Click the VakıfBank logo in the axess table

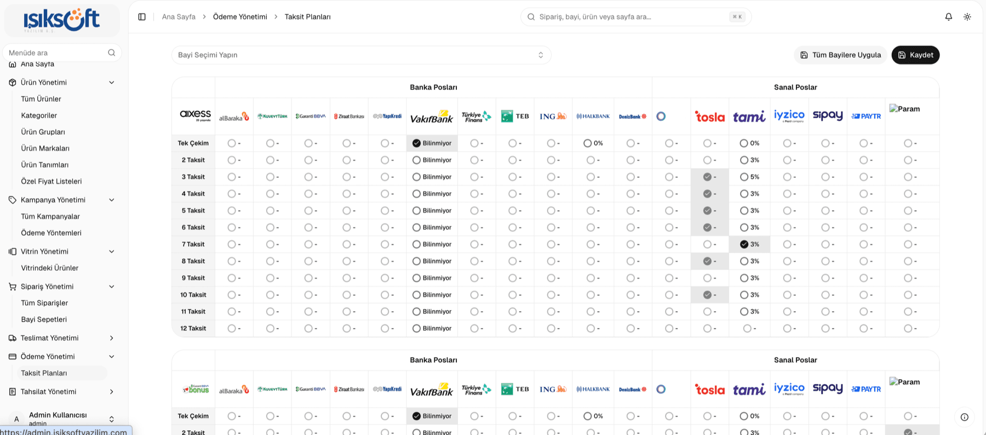coord(432,117)
